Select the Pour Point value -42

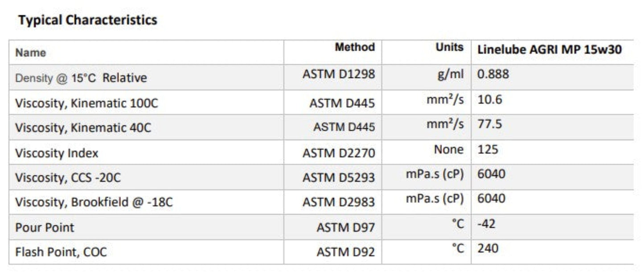point(487,223)
